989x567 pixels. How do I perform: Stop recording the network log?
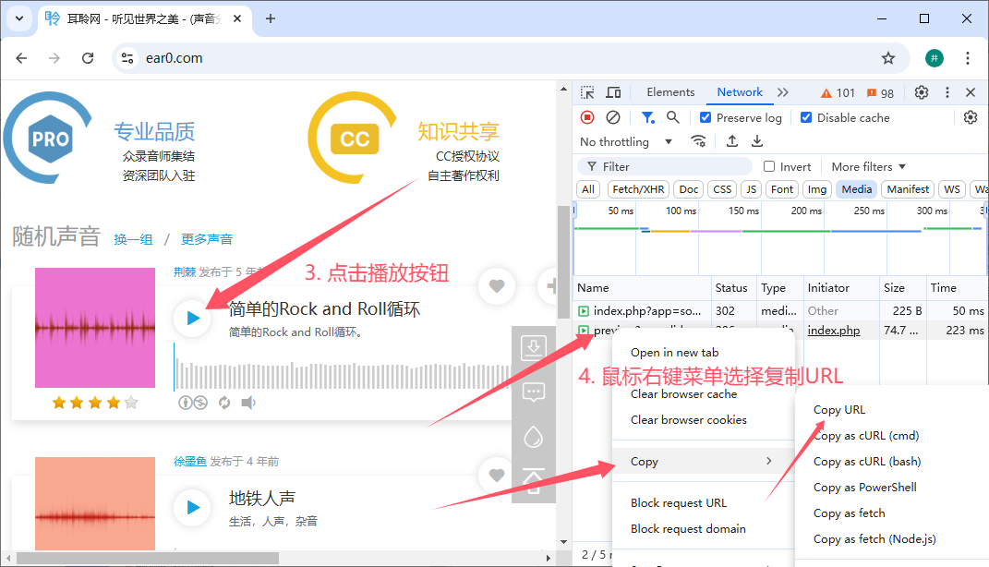587,117
